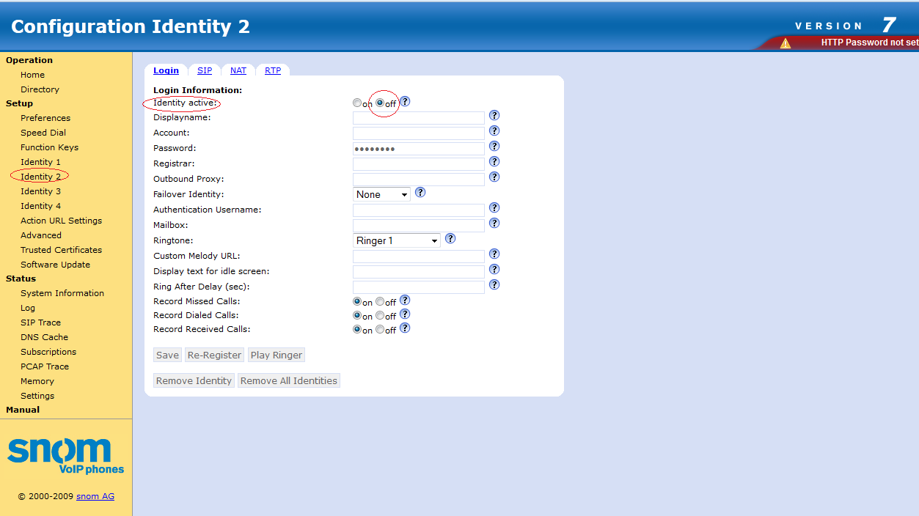Click help icon next to Ringtone dropdown
Screen dimensions: 919x516
point(450,239)
